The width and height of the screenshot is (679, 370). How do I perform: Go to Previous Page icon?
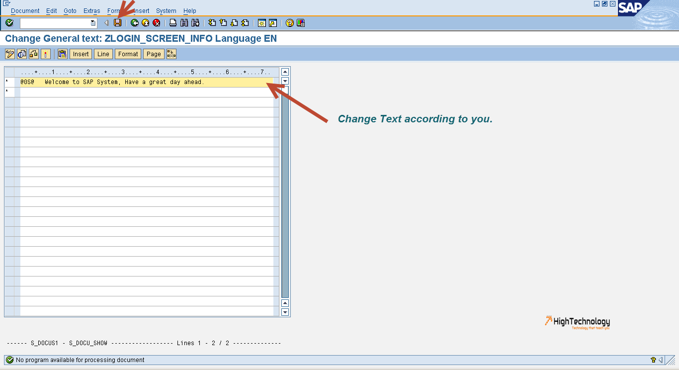223,23
